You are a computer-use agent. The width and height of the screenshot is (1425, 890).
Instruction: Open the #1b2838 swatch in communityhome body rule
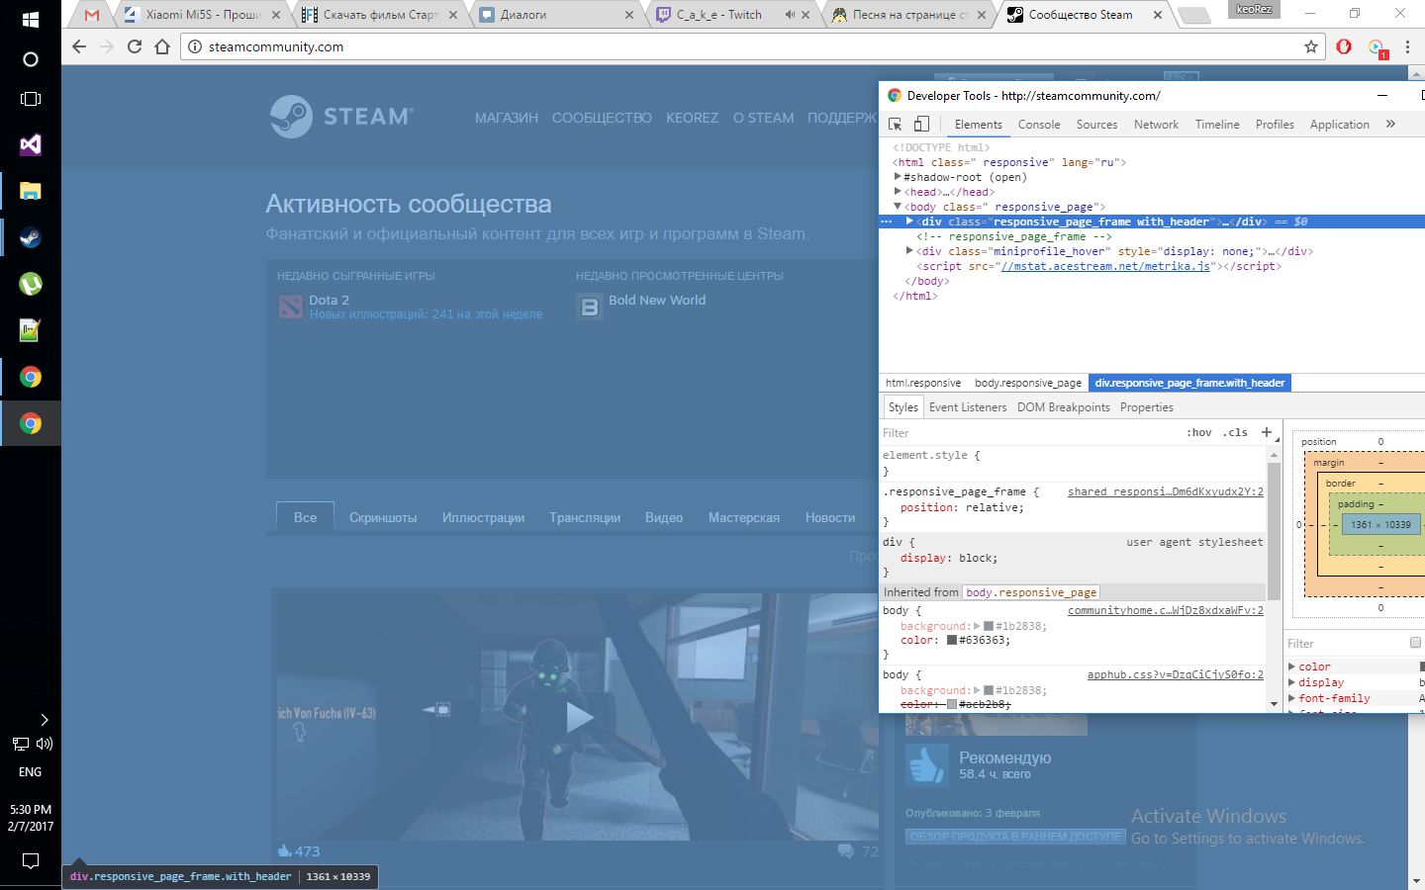[988, 626]
